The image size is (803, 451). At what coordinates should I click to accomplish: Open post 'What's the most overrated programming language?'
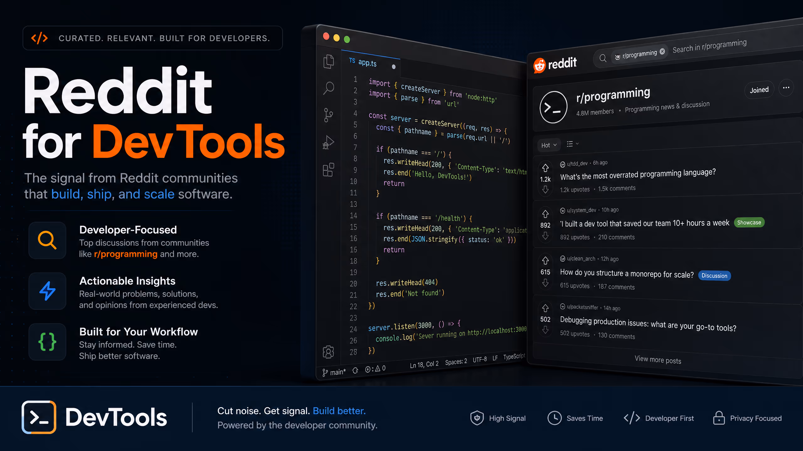click(638, 174)
